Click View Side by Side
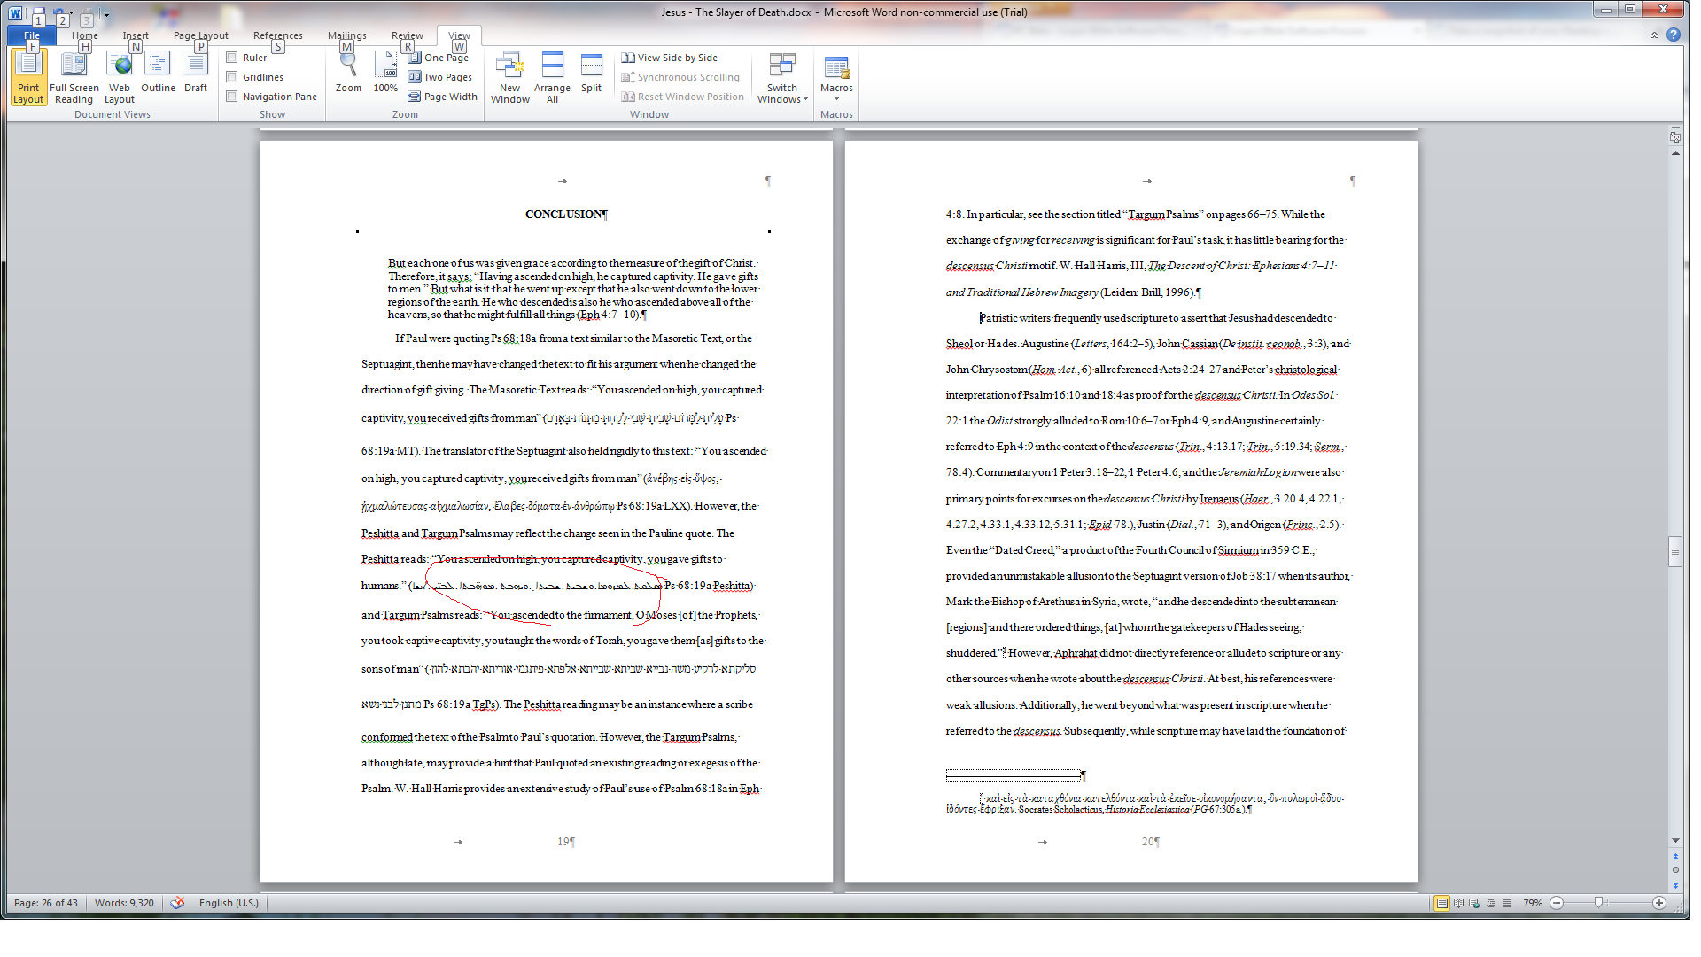Screen dimensions: 1701x957 pos(669,58)
